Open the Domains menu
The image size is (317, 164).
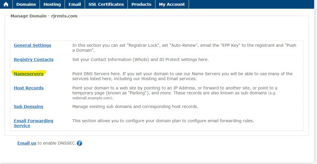point(26,4)
